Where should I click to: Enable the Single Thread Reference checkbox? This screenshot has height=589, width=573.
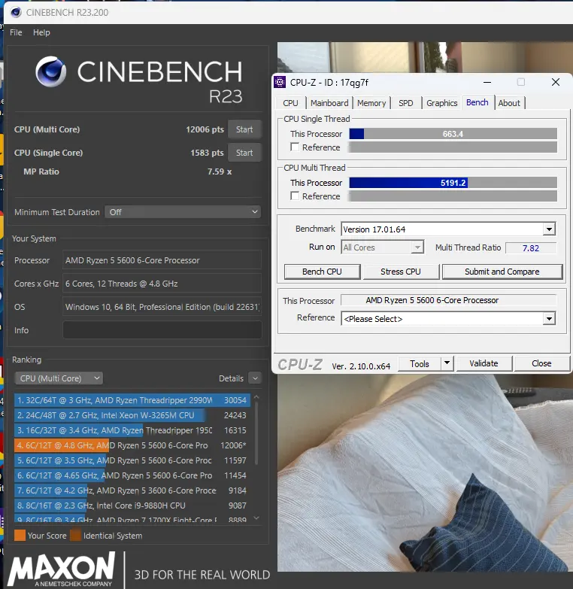(295, 147)
